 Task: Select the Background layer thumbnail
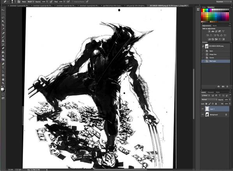[207, 115]
